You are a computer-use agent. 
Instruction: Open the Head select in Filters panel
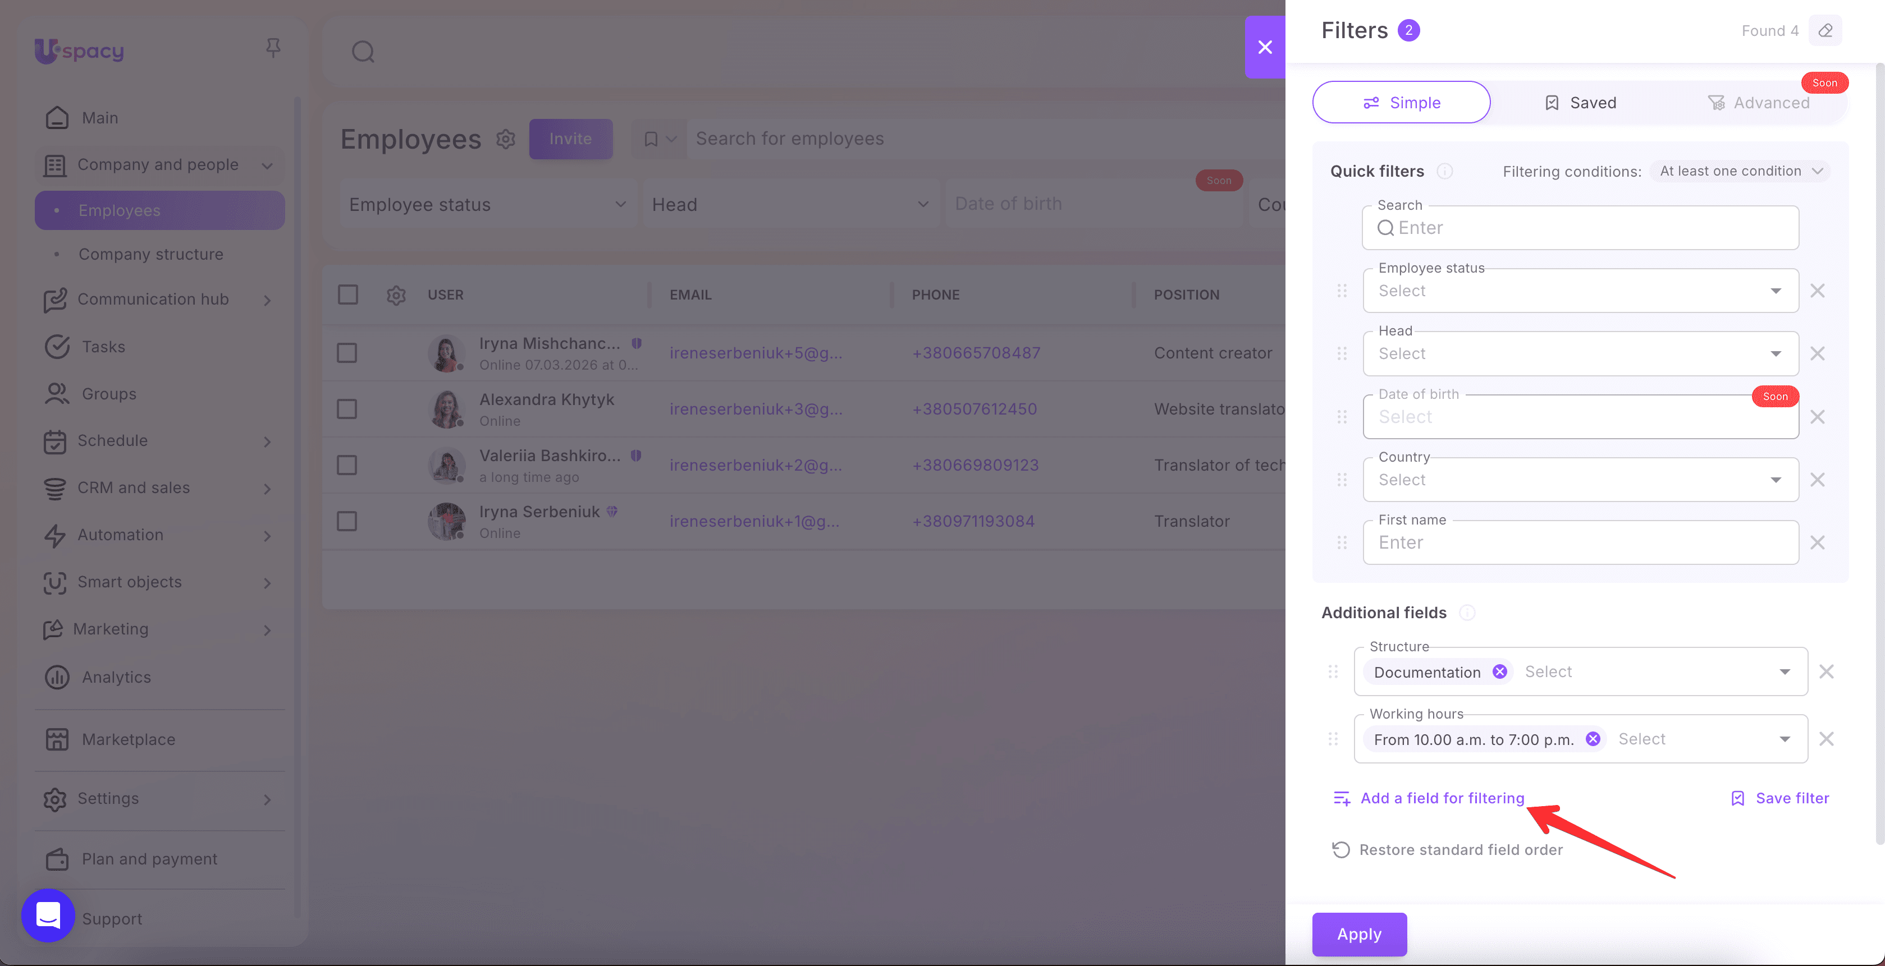click(1581, 354)
